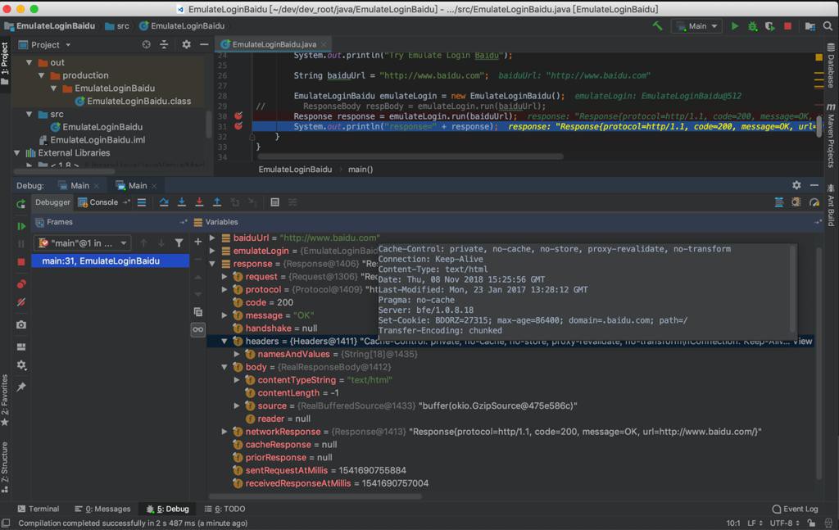The height and width of the screenshot is (530, 839).
Task: Toggle the read-only lock in status bar
Action: click(812, 523)
